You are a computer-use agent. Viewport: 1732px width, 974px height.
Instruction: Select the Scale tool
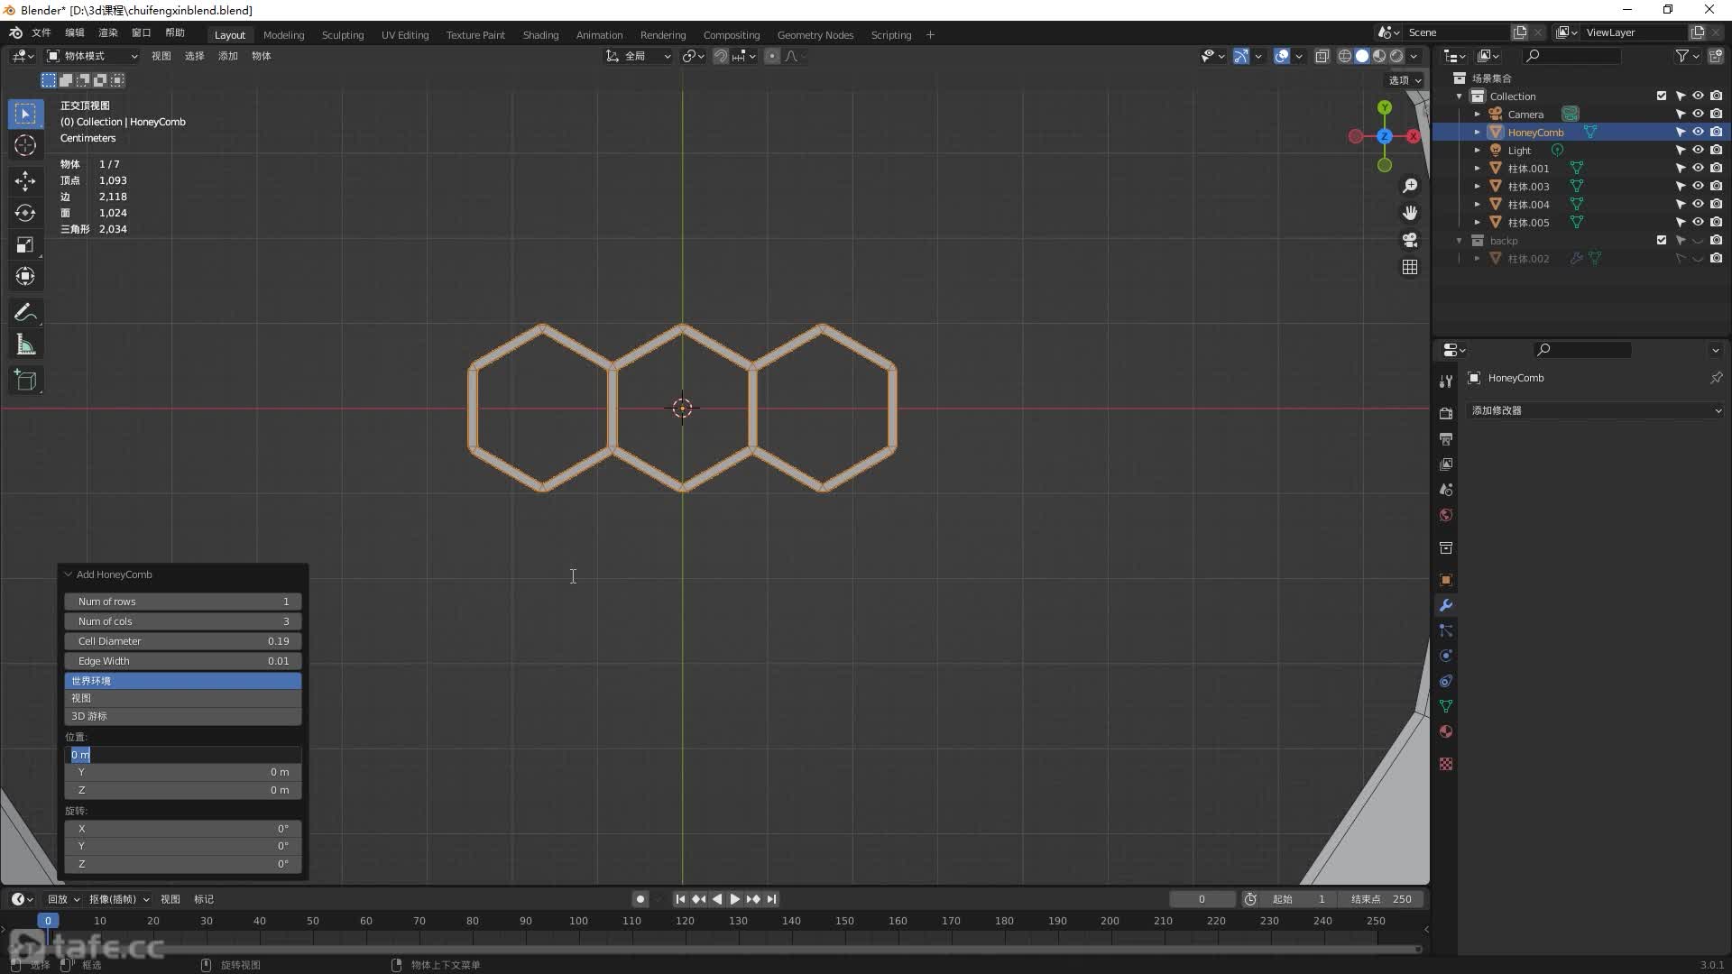(25, 244)
